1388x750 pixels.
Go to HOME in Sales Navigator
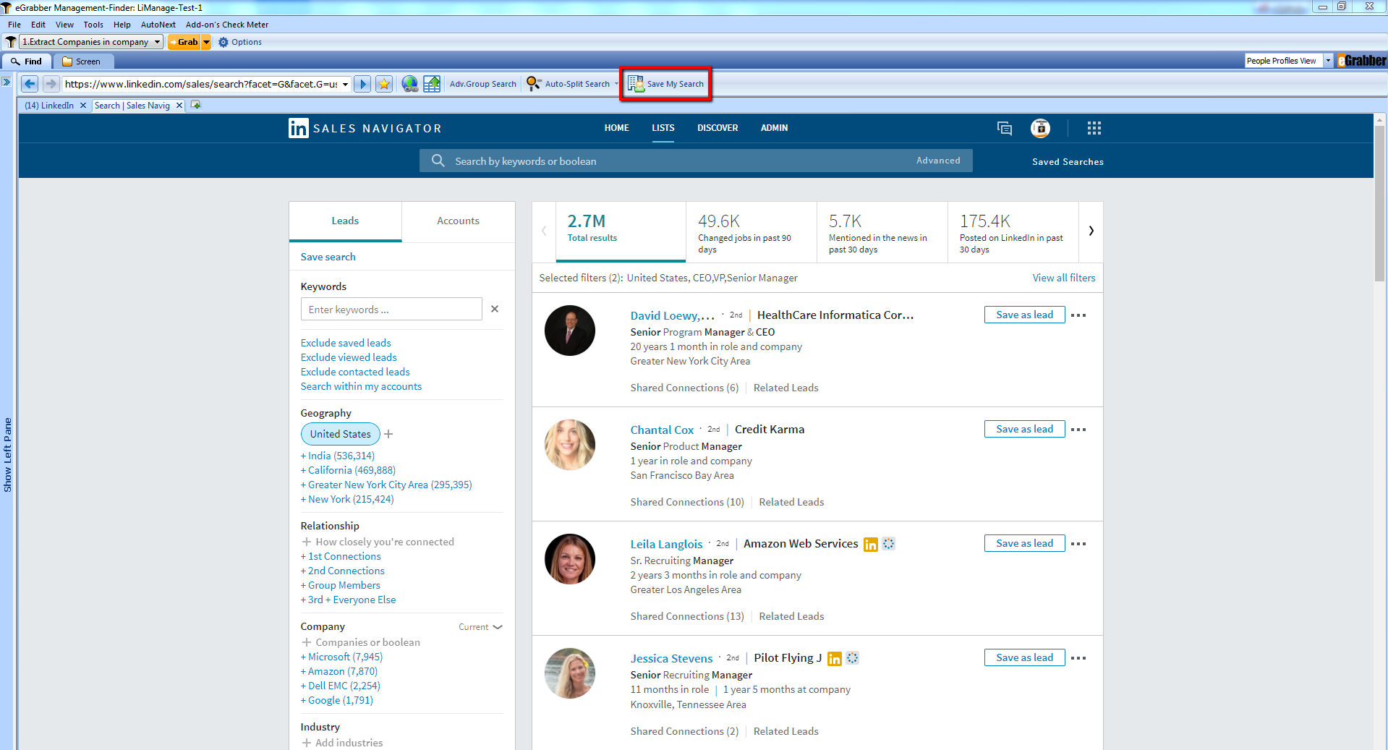(x=617, y=128)
